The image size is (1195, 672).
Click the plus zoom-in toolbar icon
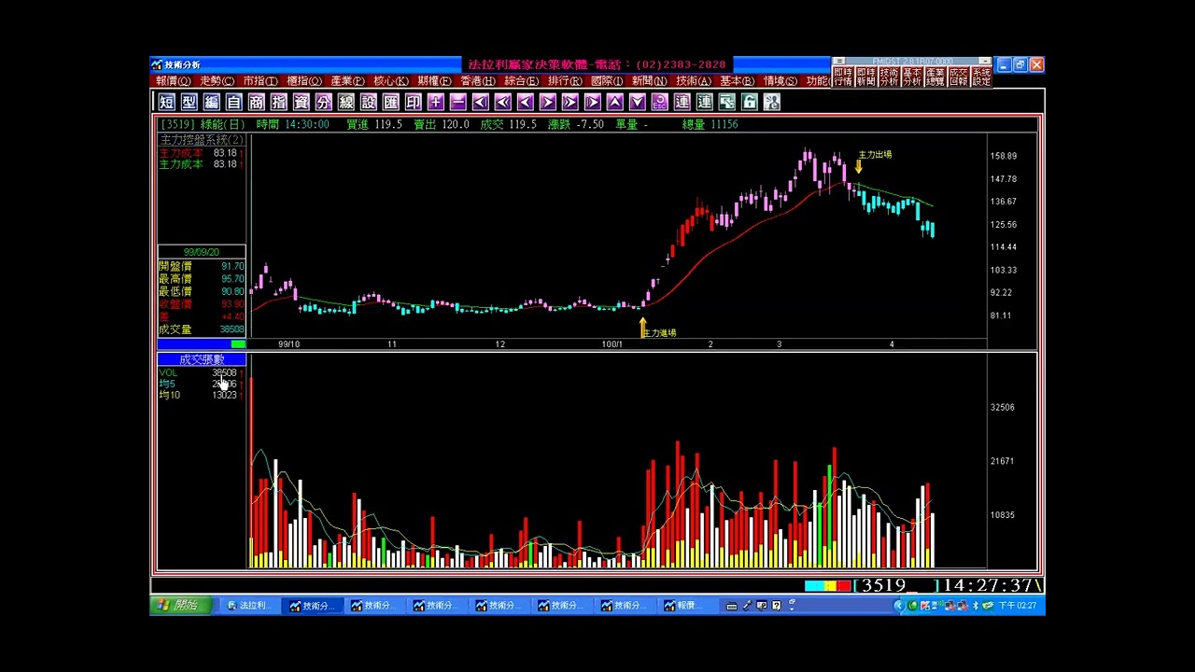pos(435,103)
